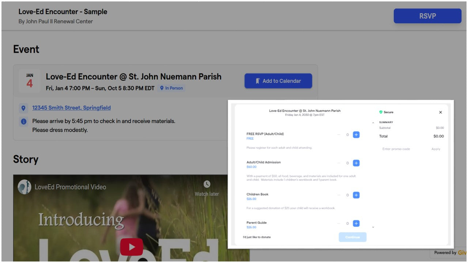Decrease Parent Guide quantity

tap(339, 224)
